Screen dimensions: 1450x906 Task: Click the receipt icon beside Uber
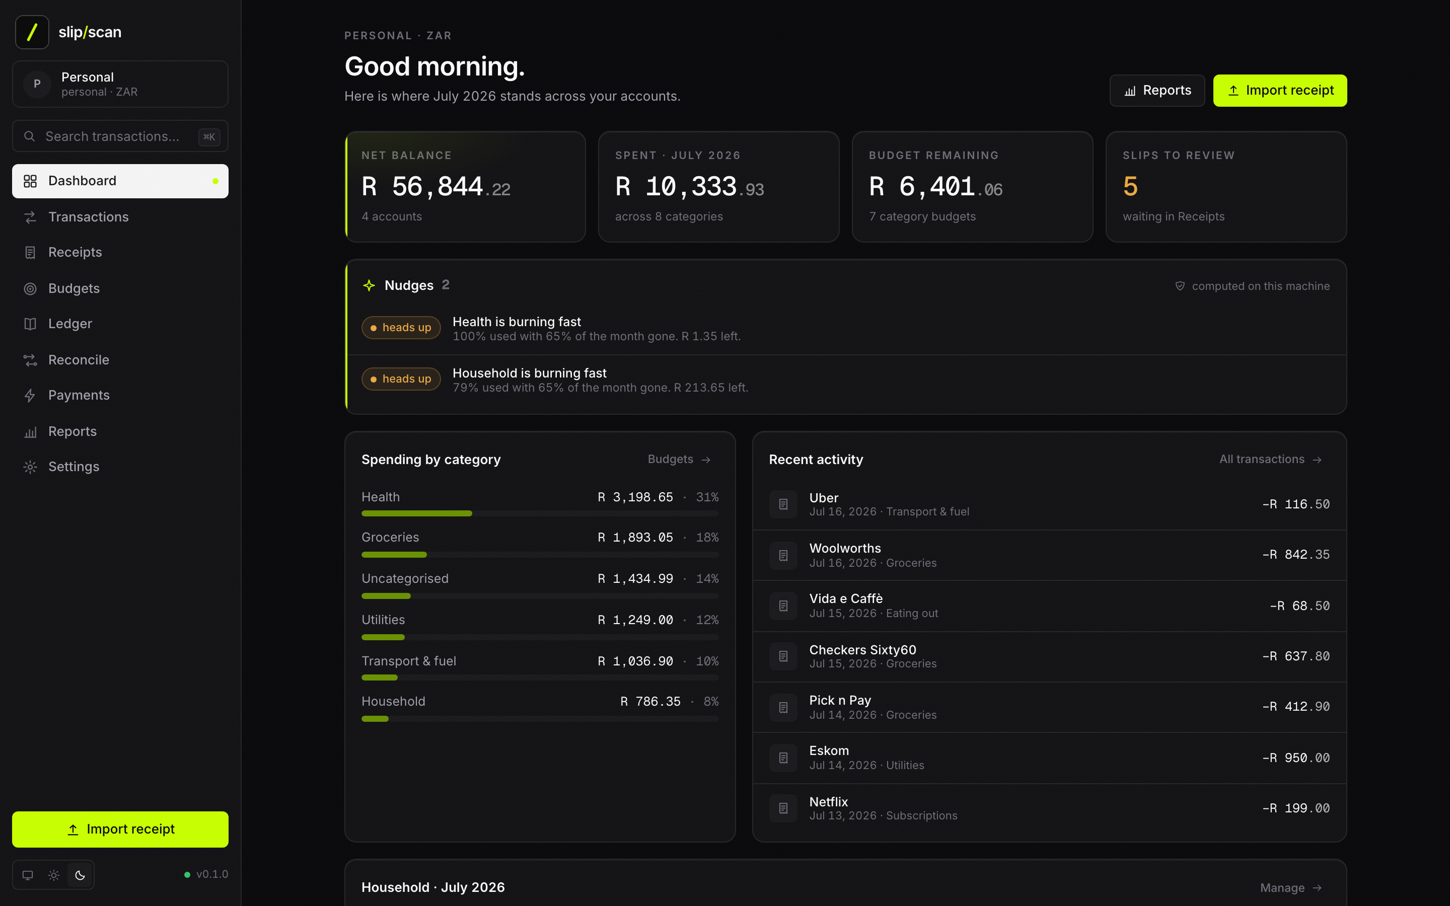click(783, 504)
